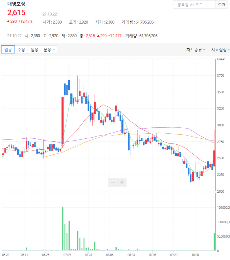Zoom in the chart with plus icon
230x260 pixels.
[122, 182]
